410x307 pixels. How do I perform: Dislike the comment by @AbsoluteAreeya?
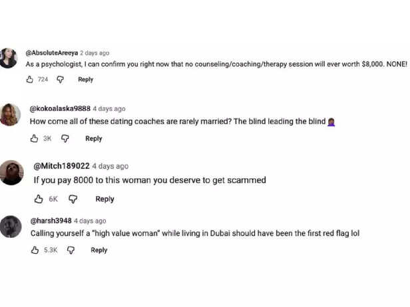(60, 80)
